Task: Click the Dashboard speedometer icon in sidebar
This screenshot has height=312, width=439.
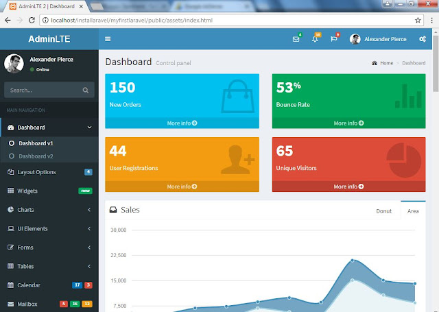Action: pos(11,128)
